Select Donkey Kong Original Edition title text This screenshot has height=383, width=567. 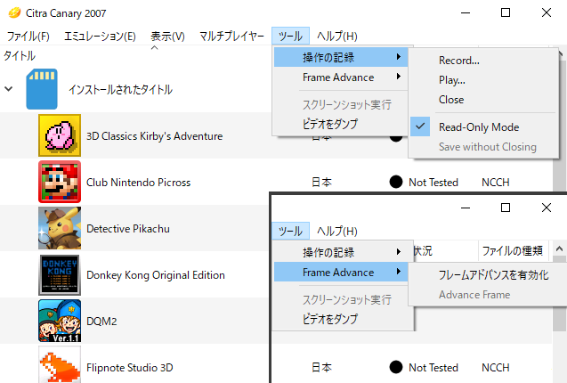pyautogui.click(x=156, y=275)
